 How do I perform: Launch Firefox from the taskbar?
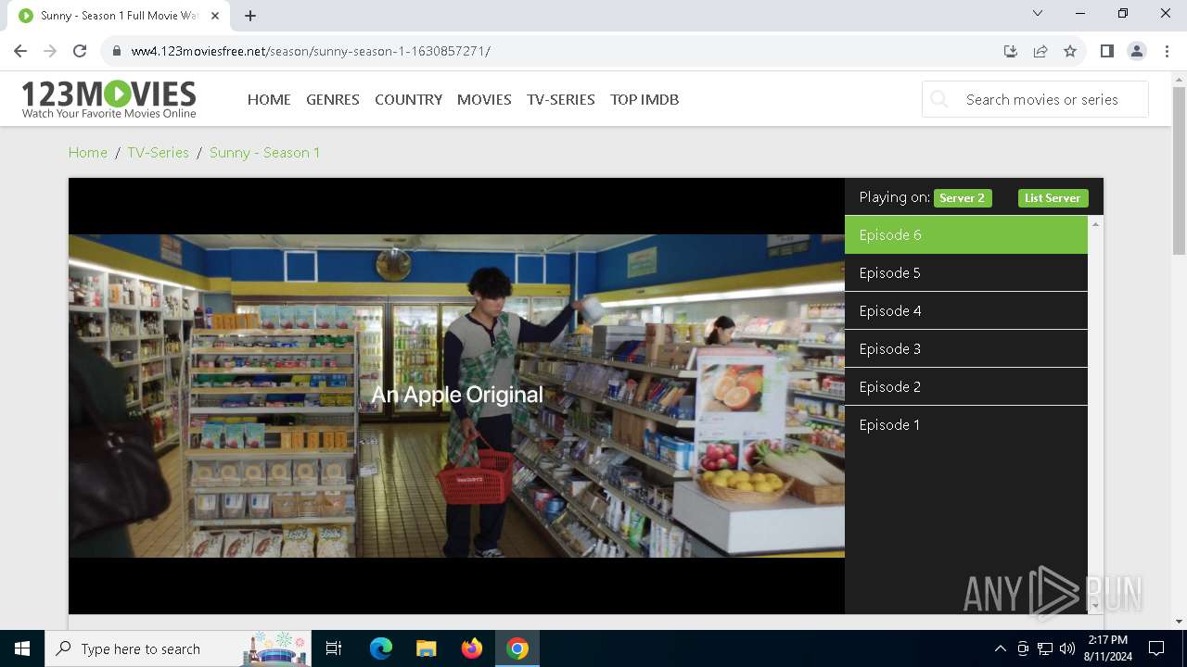click(471, 648)
